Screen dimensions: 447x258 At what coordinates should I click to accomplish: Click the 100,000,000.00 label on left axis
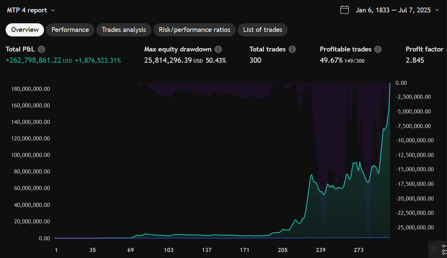29,155
